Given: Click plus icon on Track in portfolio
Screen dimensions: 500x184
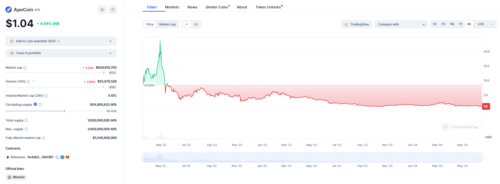Looking at the screenshot, I should 110,53.
